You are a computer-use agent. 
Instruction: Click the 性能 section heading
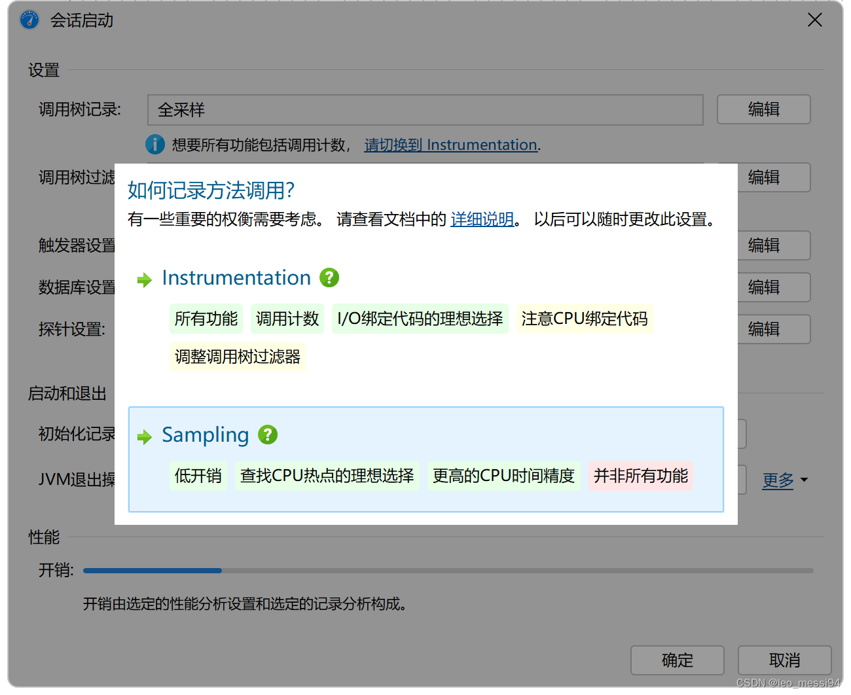pyautogui.click(x=44, y=537)
